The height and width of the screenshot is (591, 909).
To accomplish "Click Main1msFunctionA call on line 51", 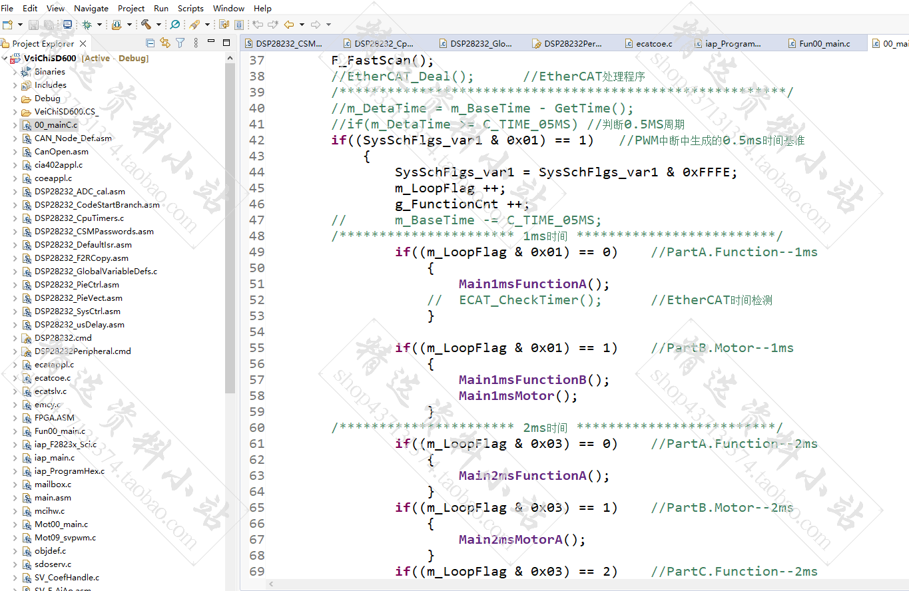I will click(522, 284).
